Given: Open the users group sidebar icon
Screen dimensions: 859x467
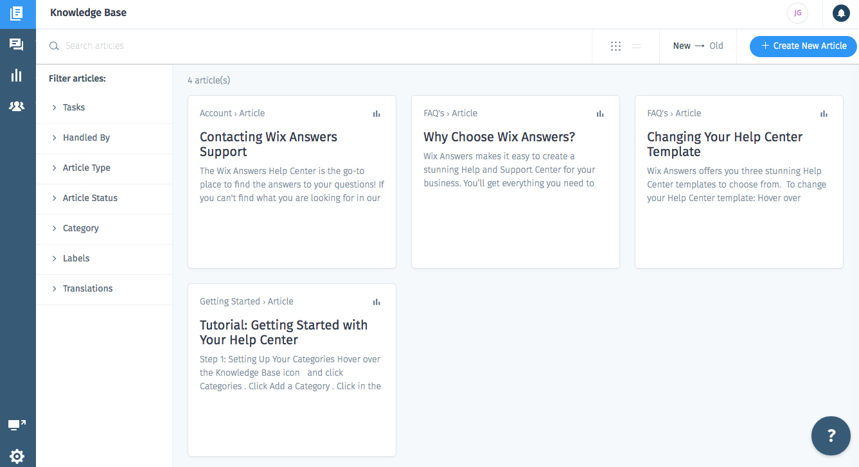Looking at the screenshot, I should click(x=17, y=106).
